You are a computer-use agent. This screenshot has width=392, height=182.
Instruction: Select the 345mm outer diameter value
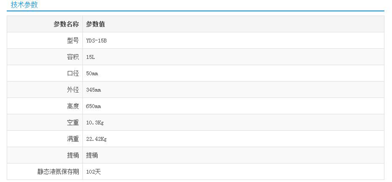94,90
